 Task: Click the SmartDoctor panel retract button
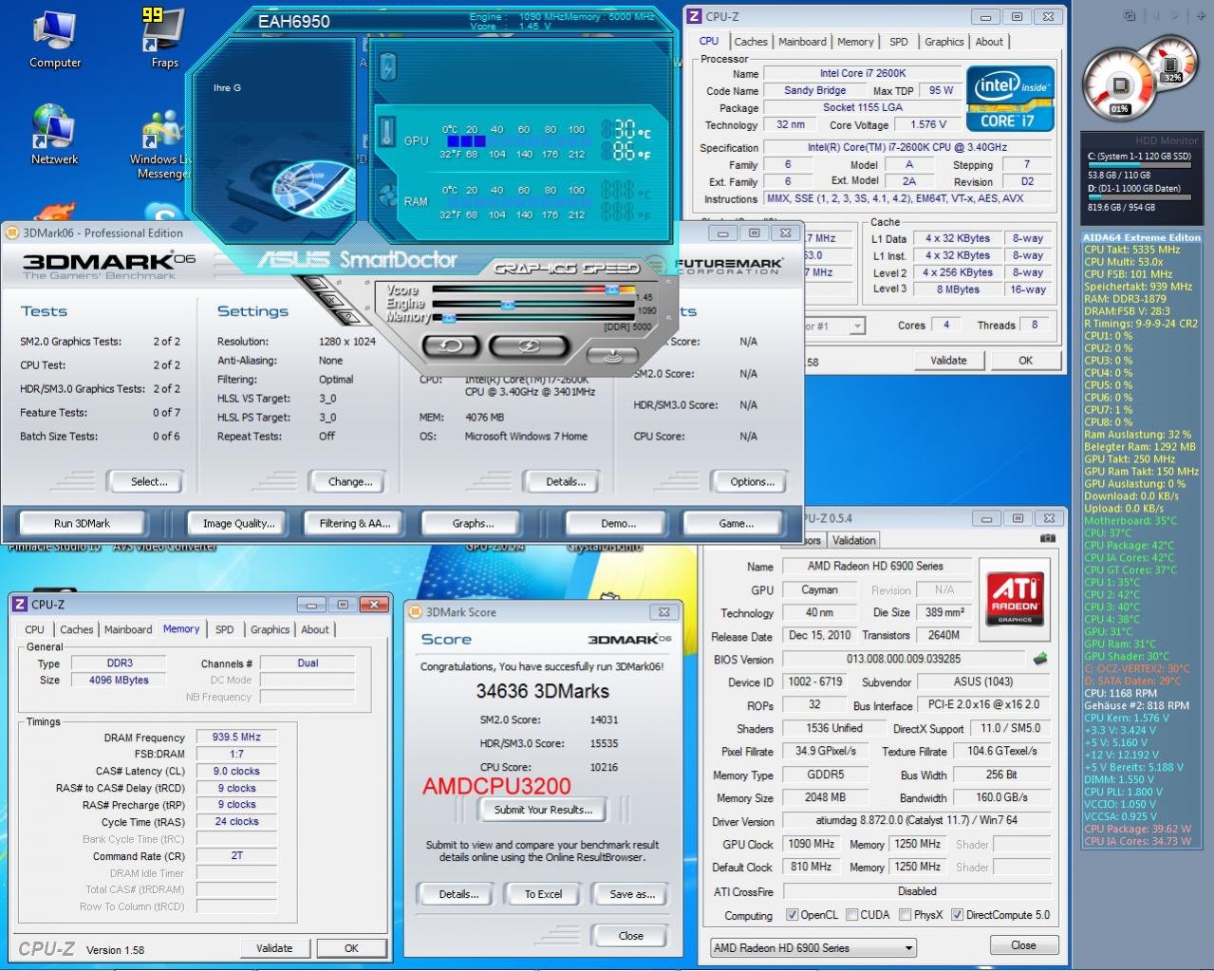612,355
